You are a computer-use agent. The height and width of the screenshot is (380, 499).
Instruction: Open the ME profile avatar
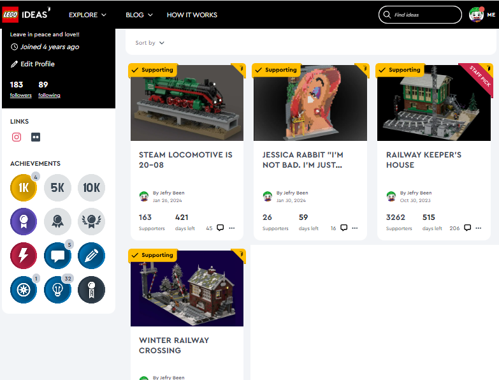point(476,15)
